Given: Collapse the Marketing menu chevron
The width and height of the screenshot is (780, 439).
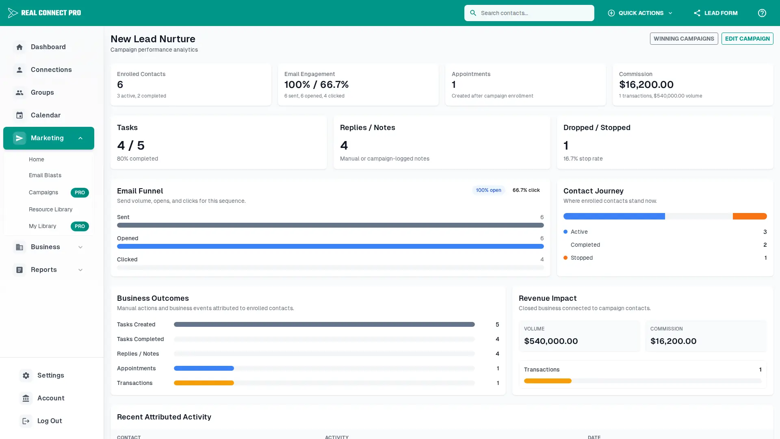Looking at the screenshot, I should 80,138.
